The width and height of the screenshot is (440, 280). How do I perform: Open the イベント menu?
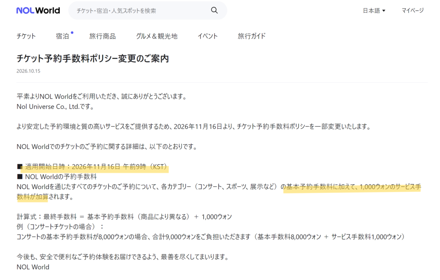point(208,36)
